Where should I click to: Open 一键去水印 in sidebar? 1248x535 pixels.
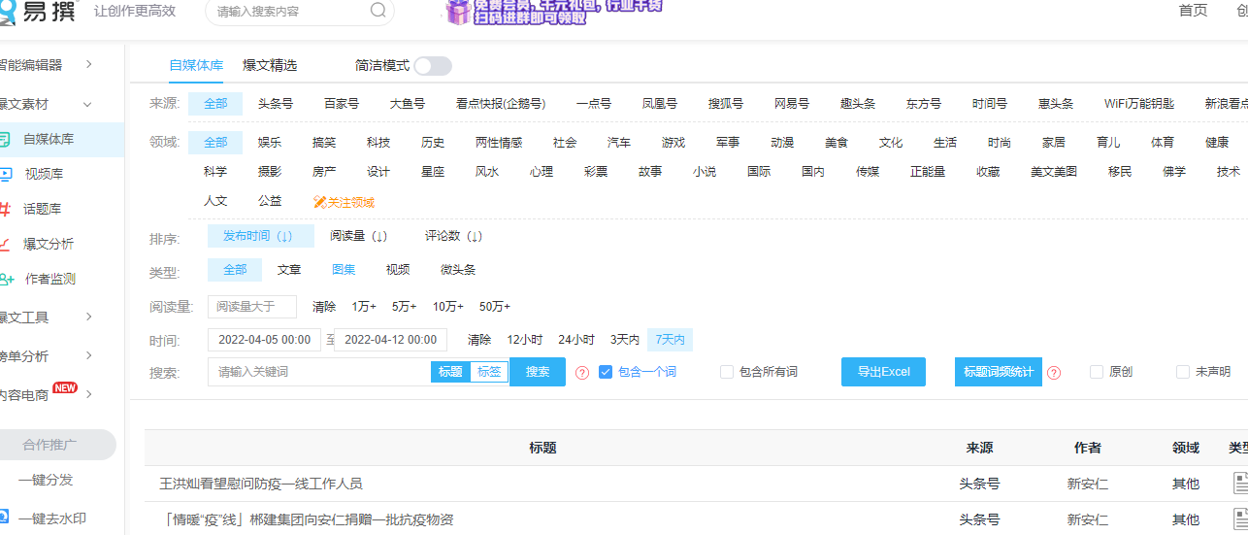(52, 518)
